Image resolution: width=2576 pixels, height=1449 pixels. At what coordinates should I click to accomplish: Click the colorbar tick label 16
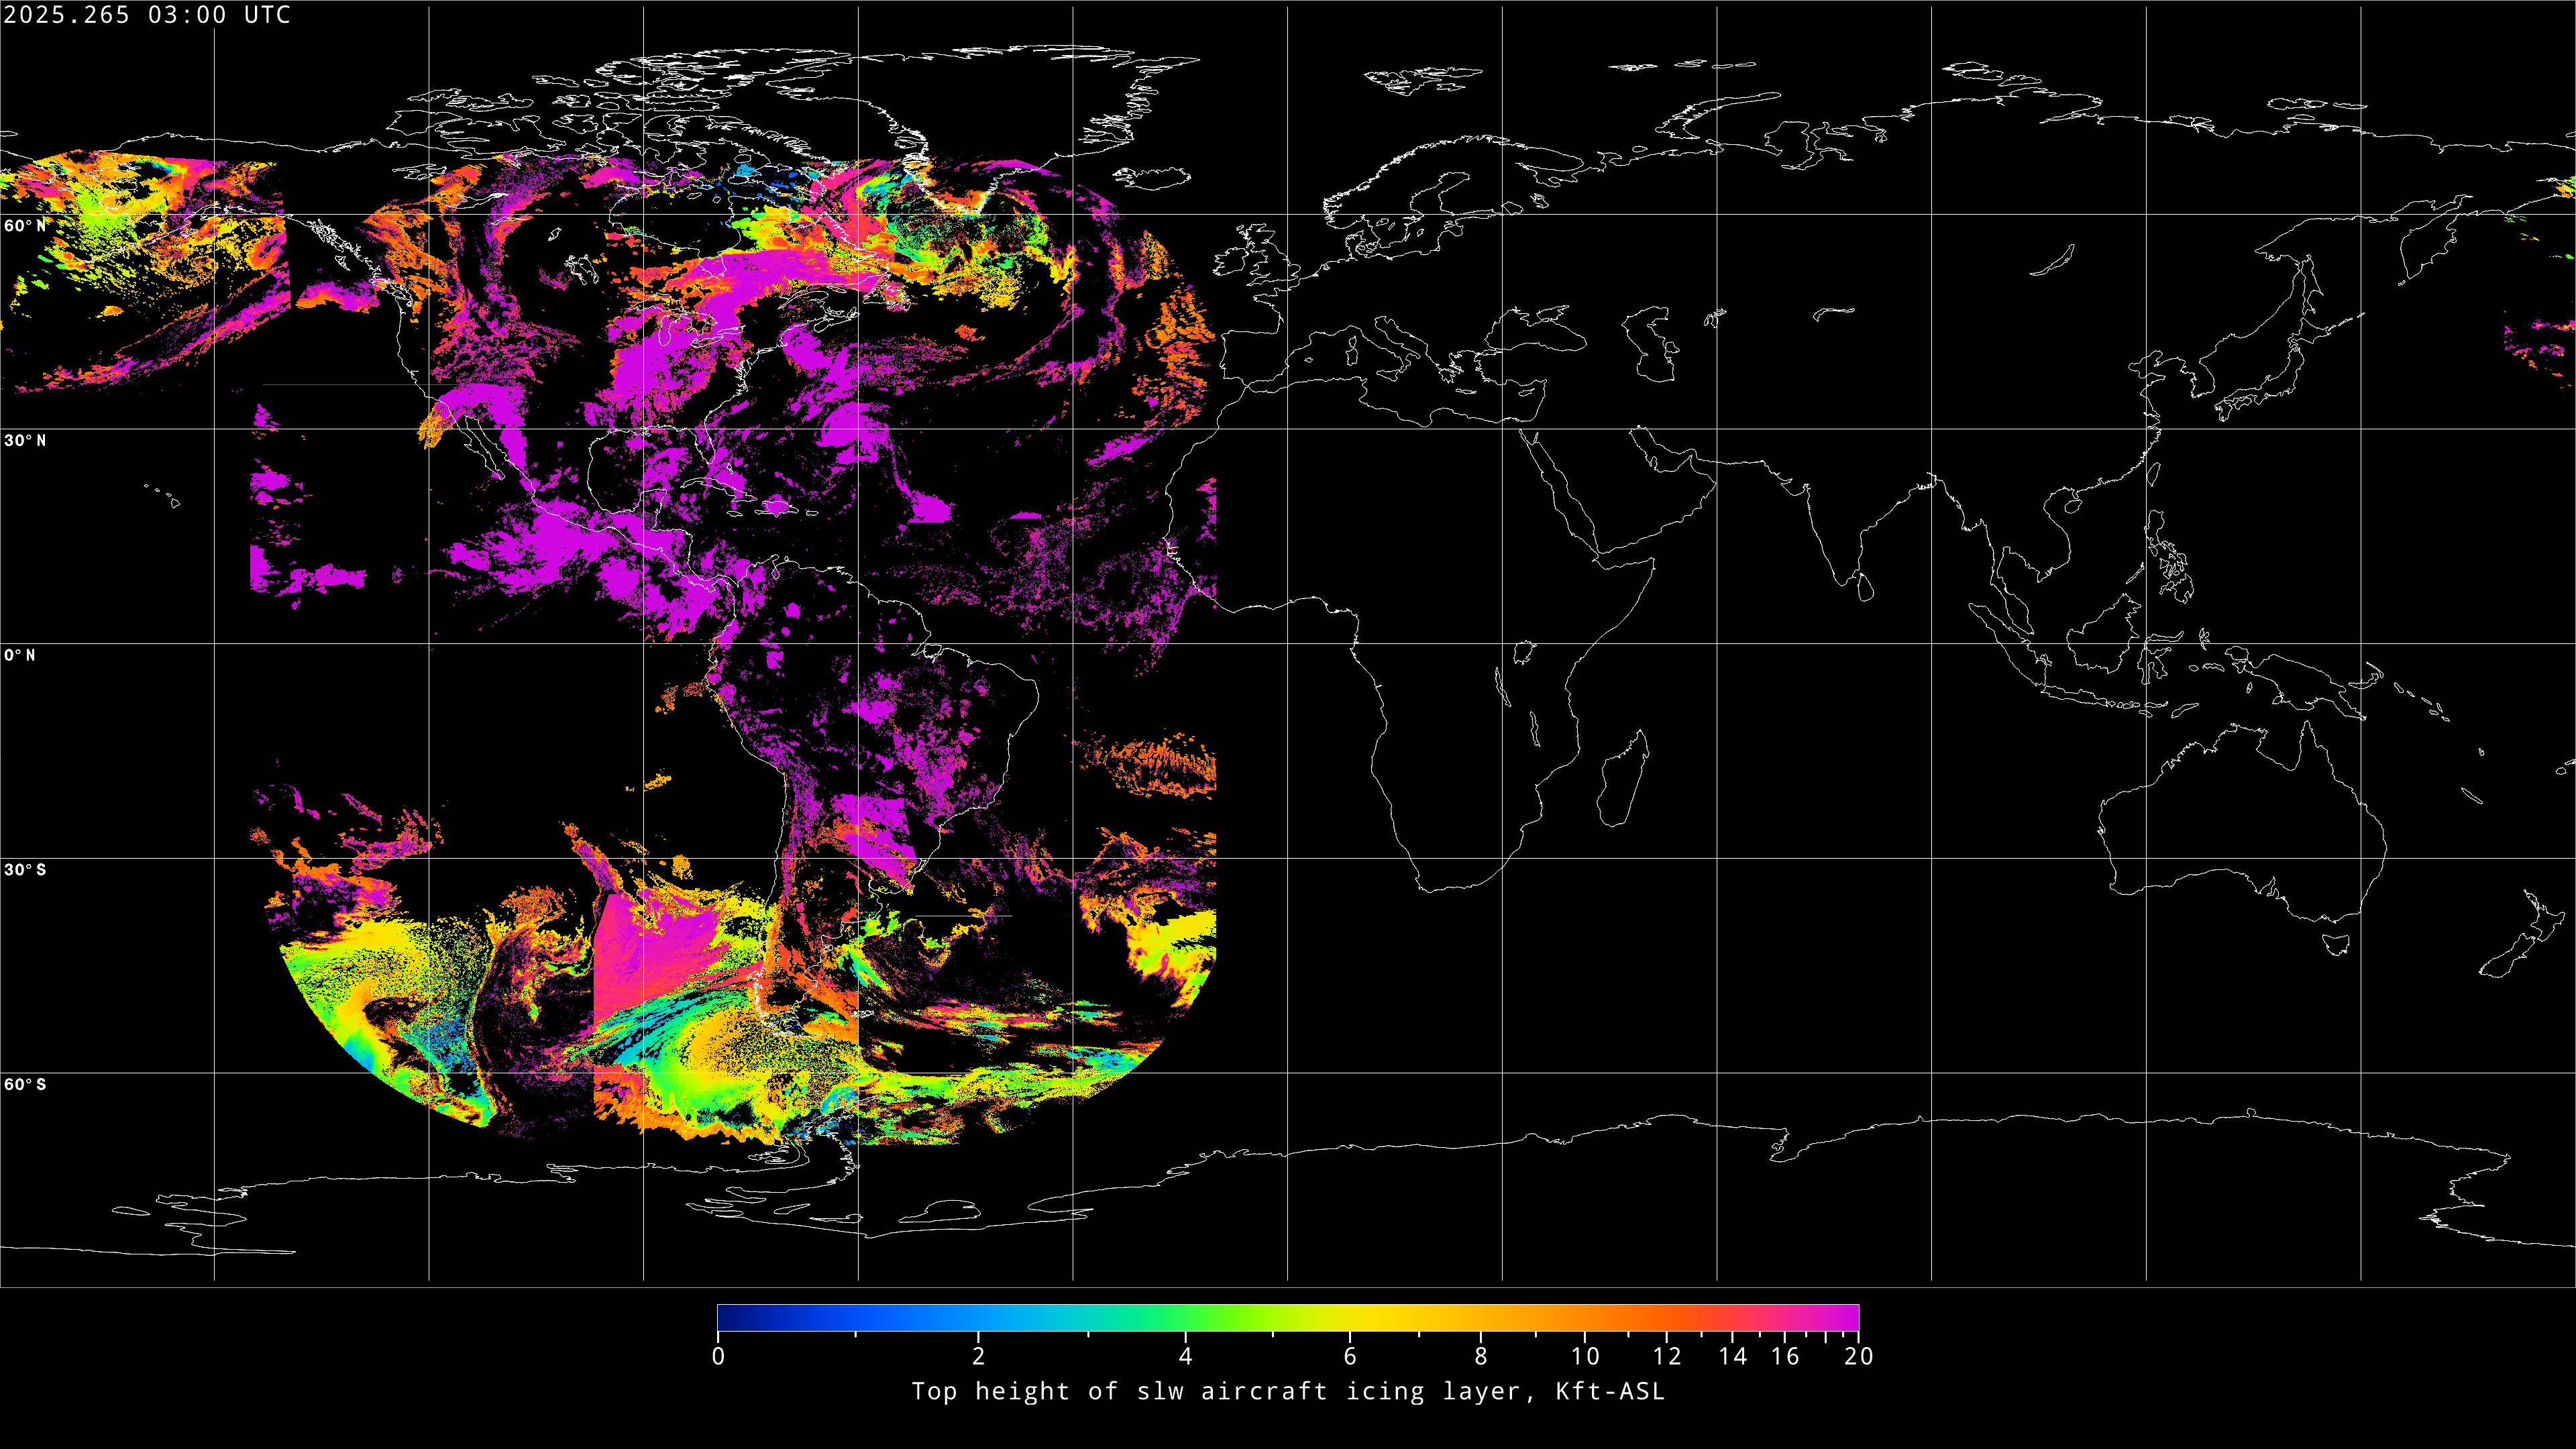click(x=1785, y=1357)
